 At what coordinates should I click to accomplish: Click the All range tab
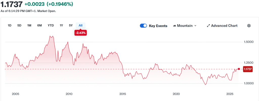point(80,25)
